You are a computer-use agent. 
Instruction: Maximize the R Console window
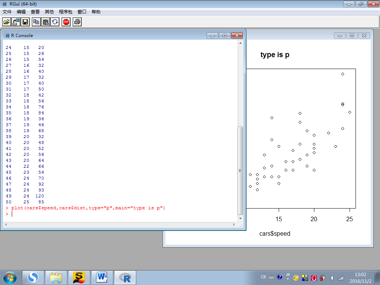225,36
